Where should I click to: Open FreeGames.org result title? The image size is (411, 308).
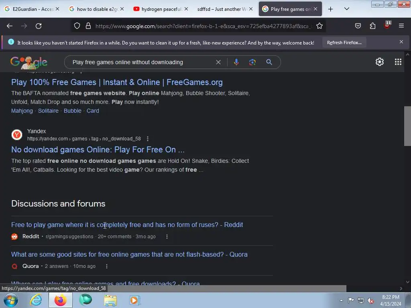click(x=117, y=82)
